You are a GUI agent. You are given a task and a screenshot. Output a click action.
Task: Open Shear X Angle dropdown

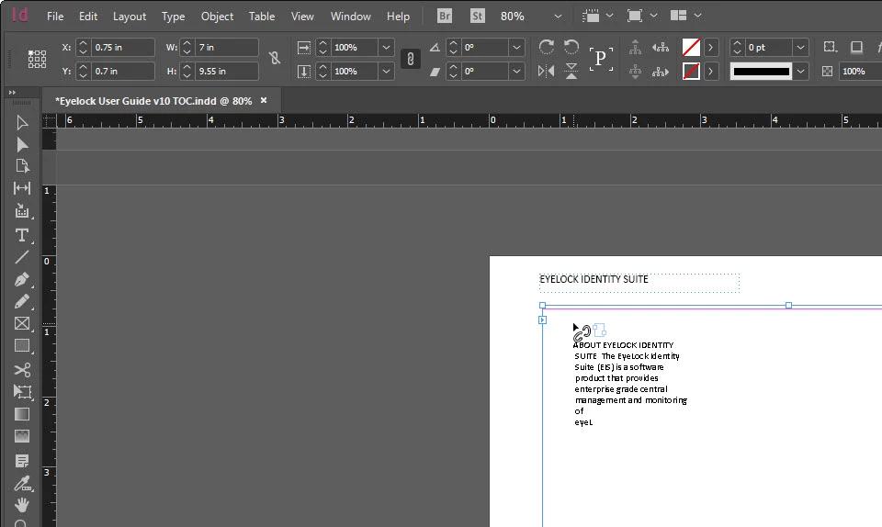click(516, 72)
